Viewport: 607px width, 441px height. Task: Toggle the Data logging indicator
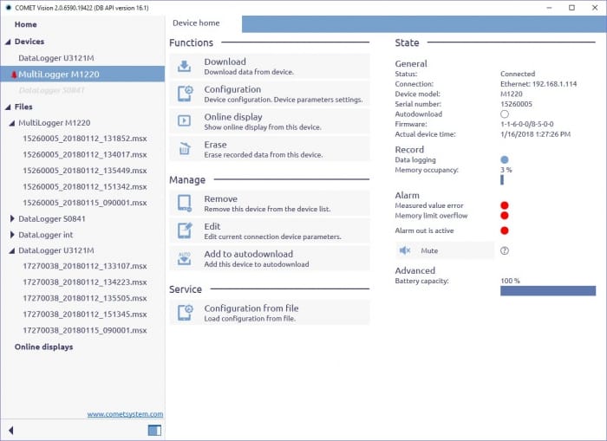(x=505, y=160)
